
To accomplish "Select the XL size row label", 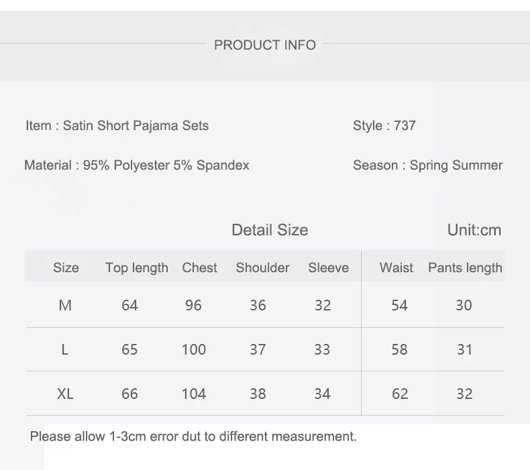I will pos(65,394).
